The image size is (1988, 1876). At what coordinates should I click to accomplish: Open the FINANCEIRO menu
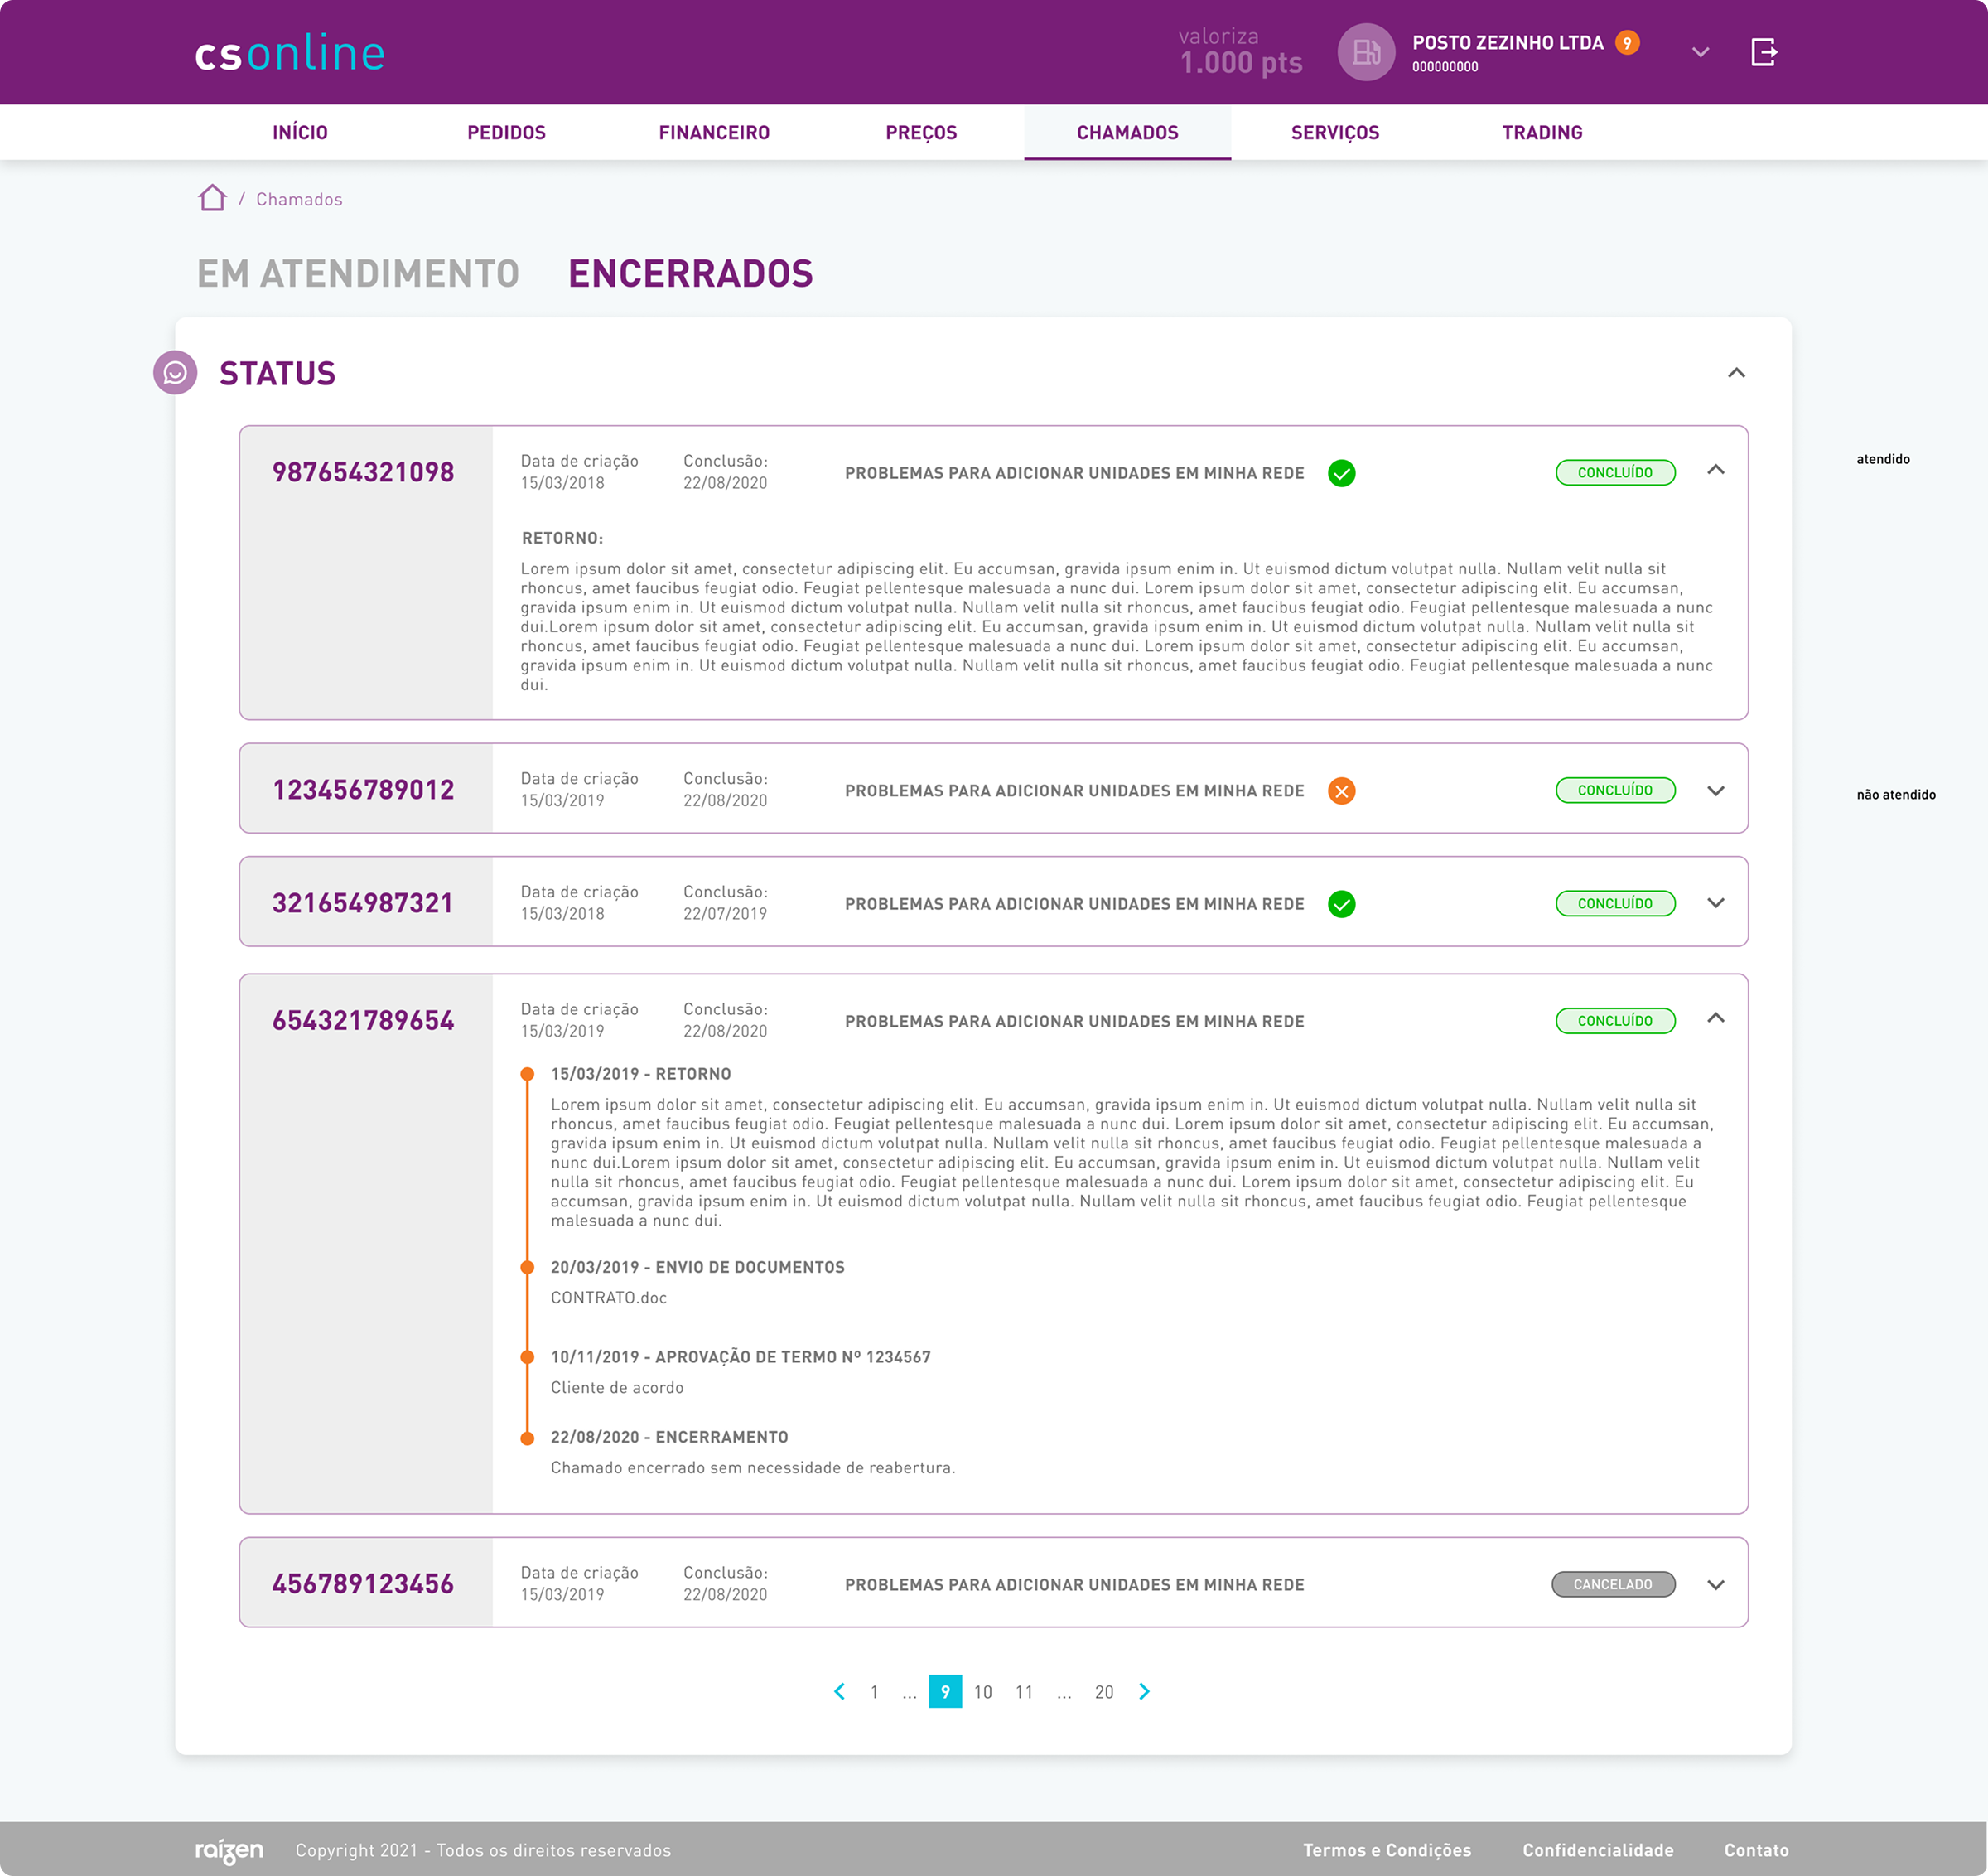click(x=714, y=132)
